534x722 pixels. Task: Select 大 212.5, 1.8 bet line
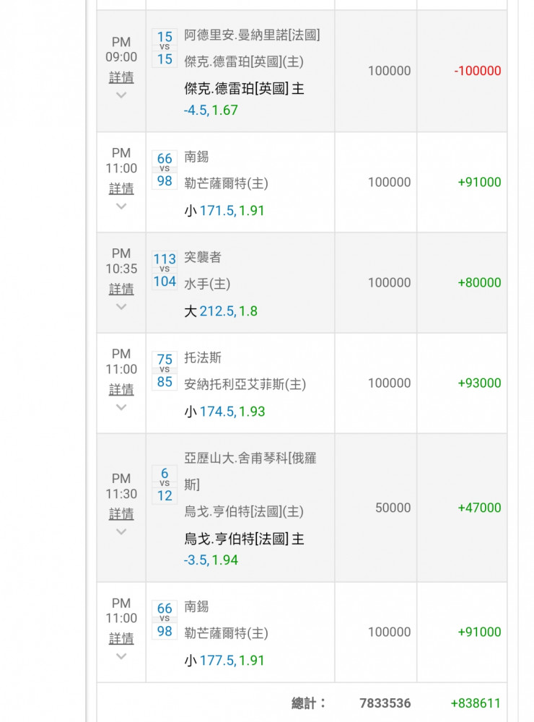click(x=221, y=311)
